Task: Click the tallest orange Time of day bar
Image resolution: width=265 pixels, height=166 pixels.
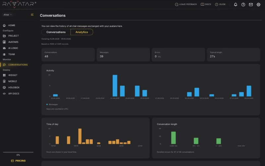Action: (80, 136)
